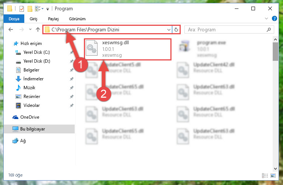Select Yerel Disk (D:) in sidebar
283x185 pixels.
pos(37,61)
